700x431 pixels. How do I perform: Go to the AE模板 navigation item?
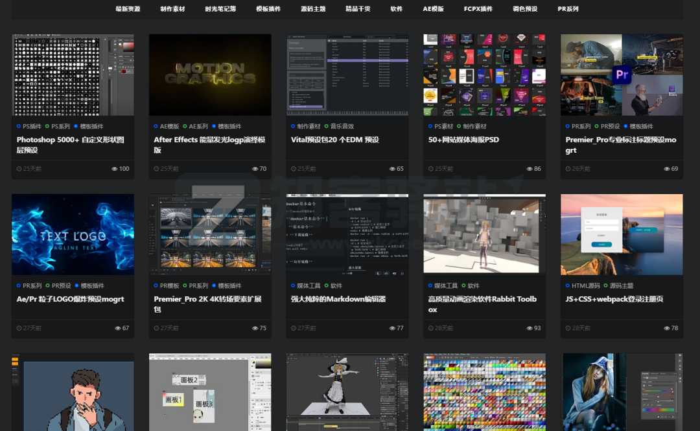click(x=433, y=9)
